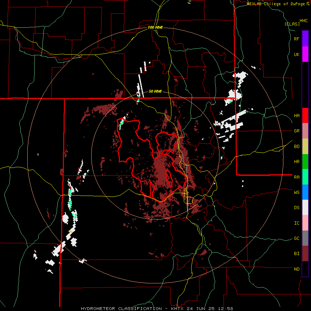Screen dimensions: 311x311
Task: Click the IC legend label
Action: click(x=296, y=223)
